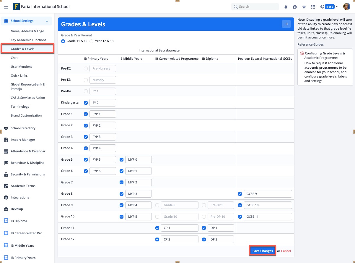Screen dimensions: 355x263
Task: Toggle the MYP 0 checkbox for Grade 5
Action: tap(121, 160)
